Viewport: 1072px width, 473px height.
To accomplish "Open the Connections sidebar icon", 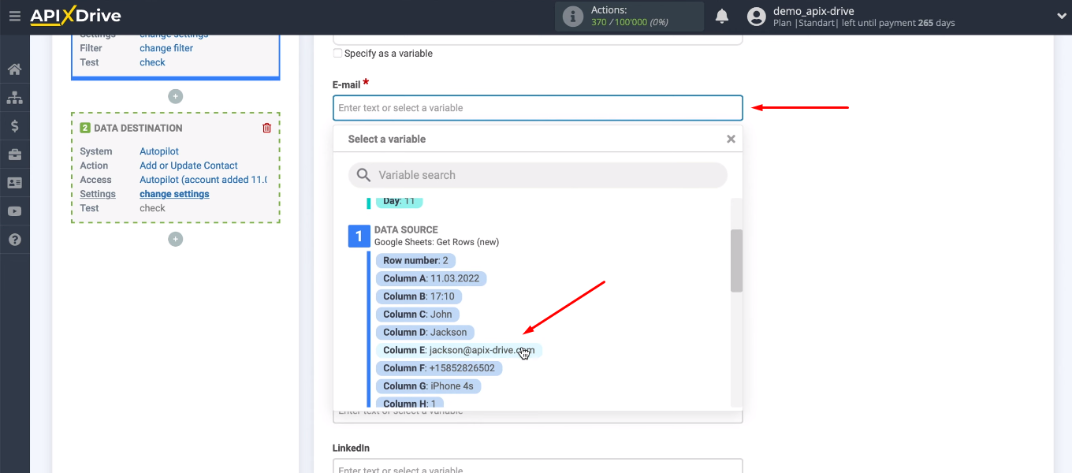I will [x=15, y=97].
